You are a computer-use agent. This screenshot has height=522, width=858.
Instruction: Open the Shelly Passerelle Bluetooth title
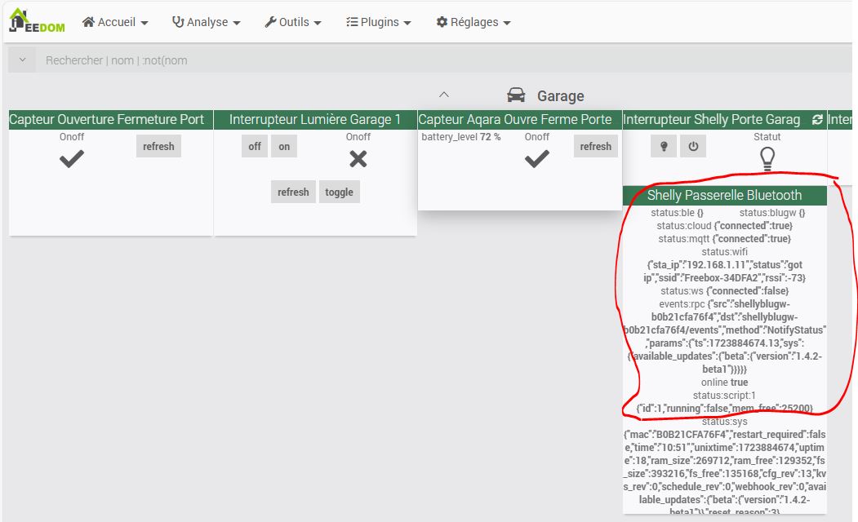click(724, 195)
